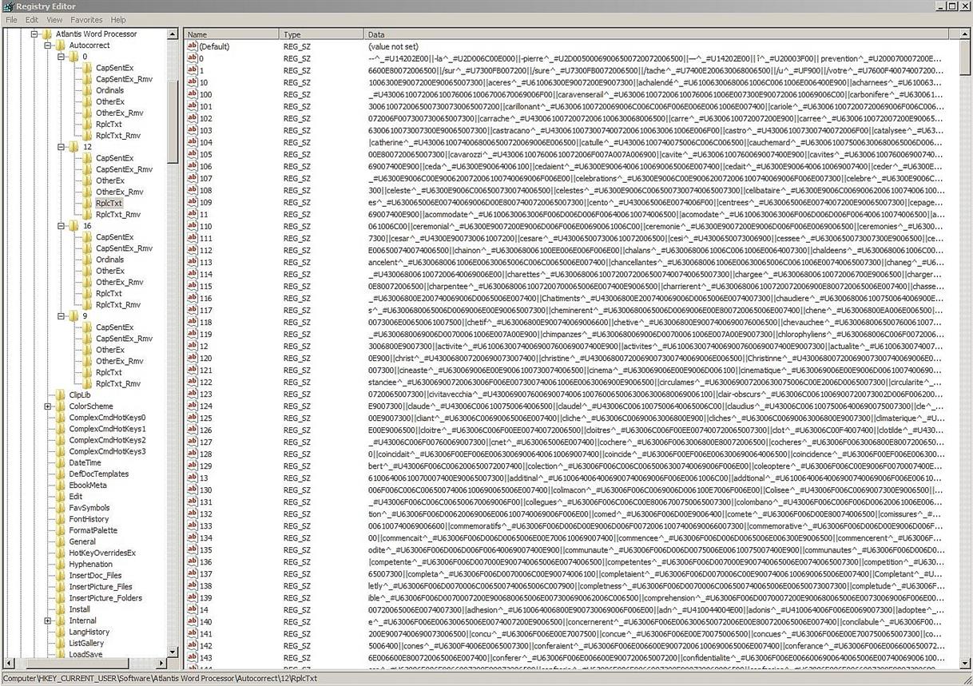Select RplcTxt_Rmv under subkey 12
The image size is (973, 686).
coord(117,214)
